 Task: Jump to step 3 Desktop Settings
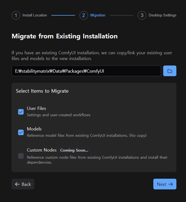(157, 15)
